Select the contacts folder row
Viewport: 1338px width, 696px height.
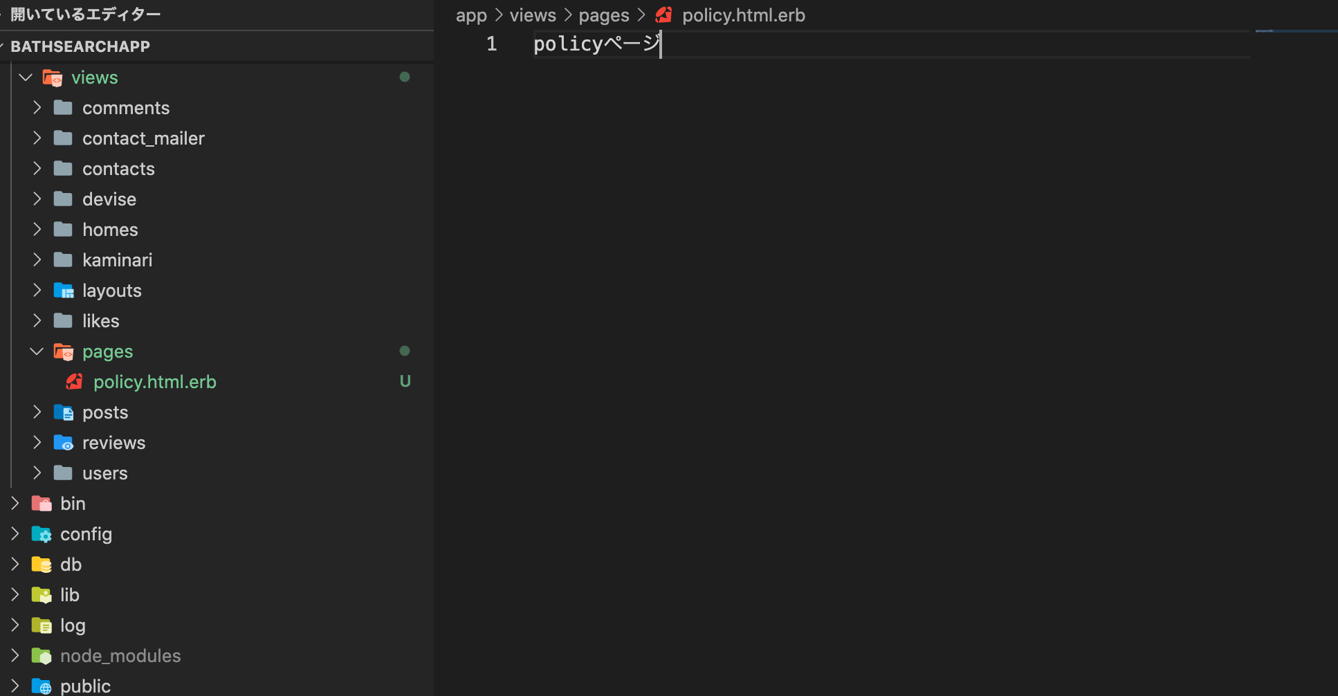point(217,169)
